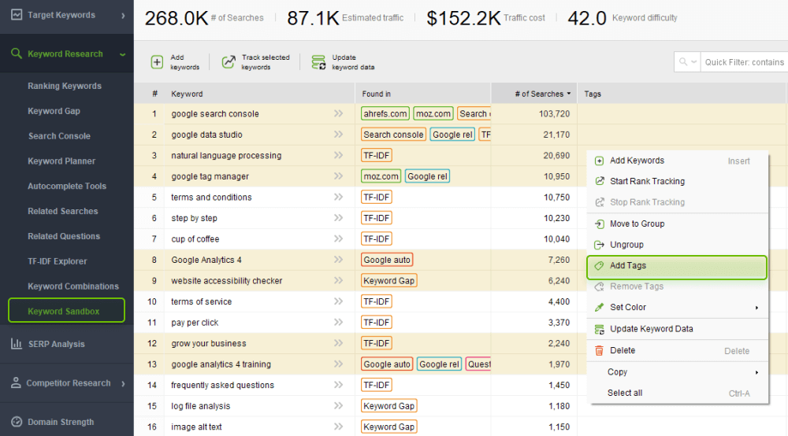Type in the Quick Filter search field
788x436 pixels.
(744, 62)
